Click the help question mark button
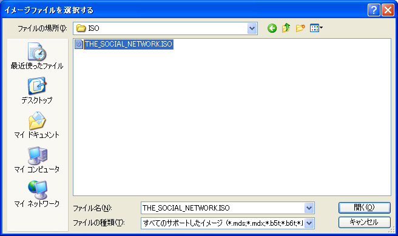The width and height of the screenshot is (398, 236). click(374, 10)
